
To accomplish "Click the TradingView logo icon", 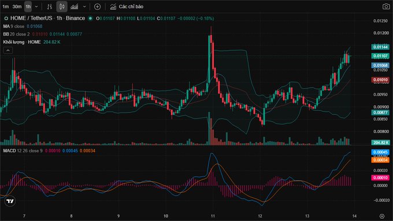I will click(10, 201).
